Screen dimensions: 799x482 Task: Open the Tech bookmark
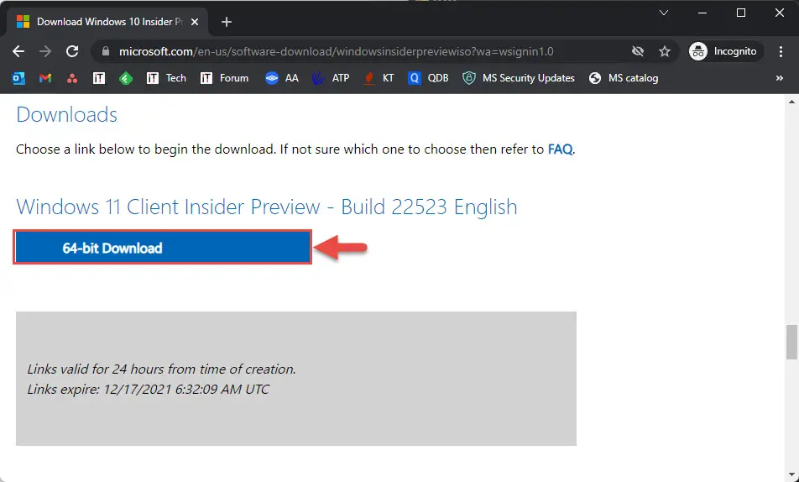pos(166,78)
